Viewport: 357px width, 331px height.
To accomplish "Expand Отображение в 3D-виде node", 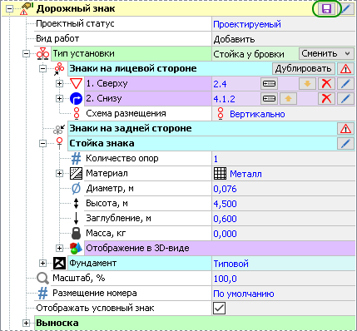I will [59, 248].
